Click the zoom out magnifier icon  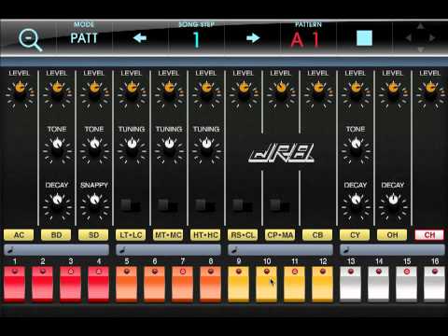[30, 40]
